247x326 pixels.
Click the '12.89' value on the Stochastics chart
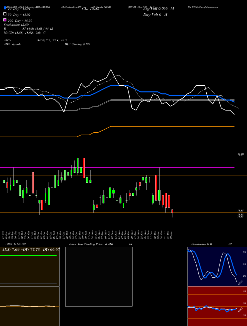coord(240,283)
